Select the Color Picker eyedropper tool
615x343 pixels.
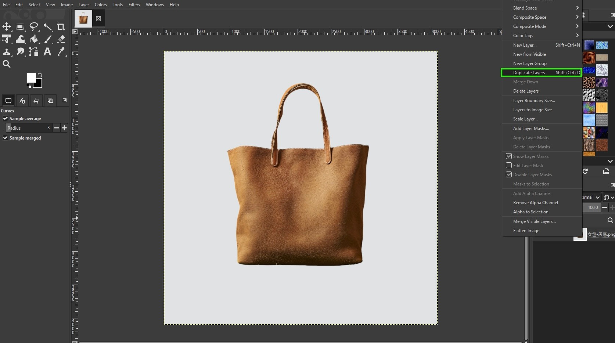click(61, 51)
